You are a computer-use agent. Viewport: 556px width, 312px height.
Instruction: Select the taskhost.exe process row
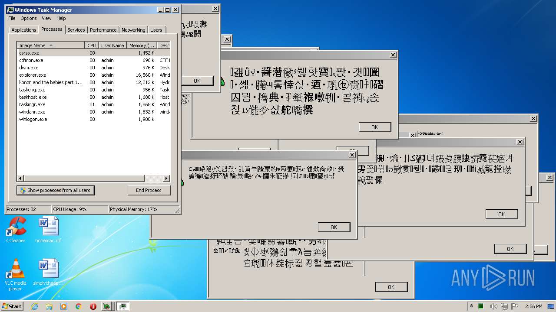click(x=93, y=97)
